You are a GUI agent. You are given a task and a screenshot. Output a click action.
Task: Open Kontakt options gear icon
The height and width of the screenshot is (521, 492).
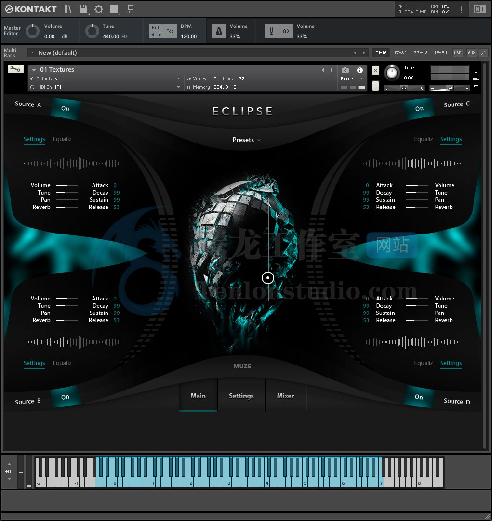click(99, 9)
